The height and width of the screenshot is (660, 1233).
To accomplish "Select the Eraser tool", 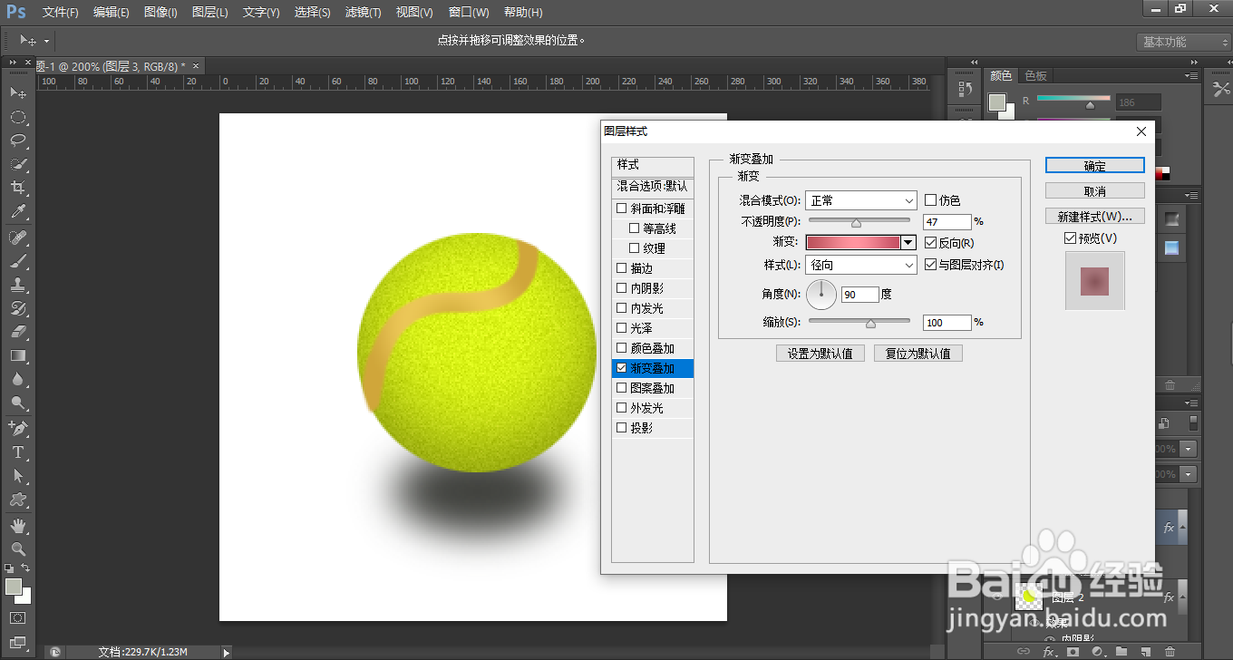I will [x=17, y=332].
